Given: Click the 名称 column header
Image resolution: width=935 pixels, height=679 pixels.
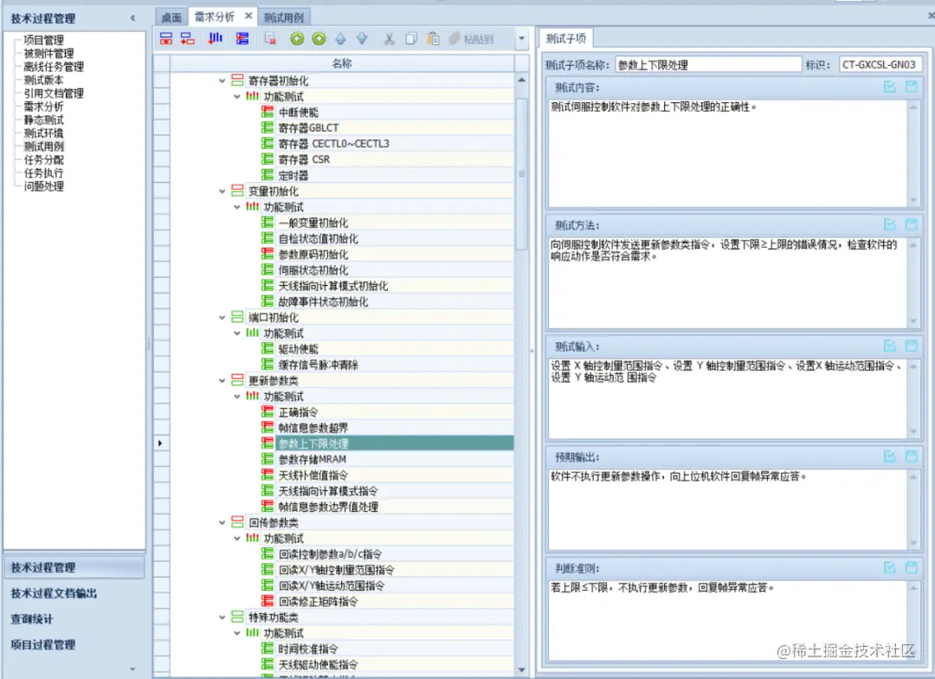Looking at the screenshot, I should tap(342, 63).
